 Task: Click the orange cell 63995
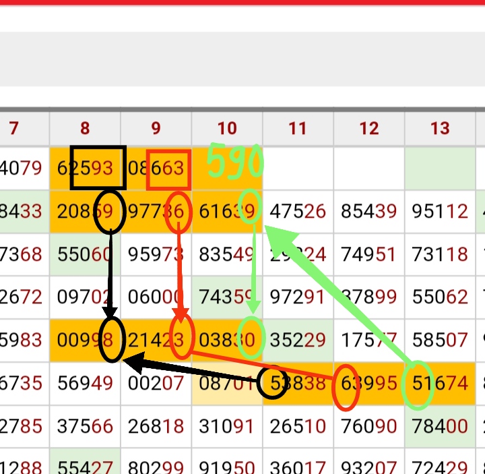[369, 383]
